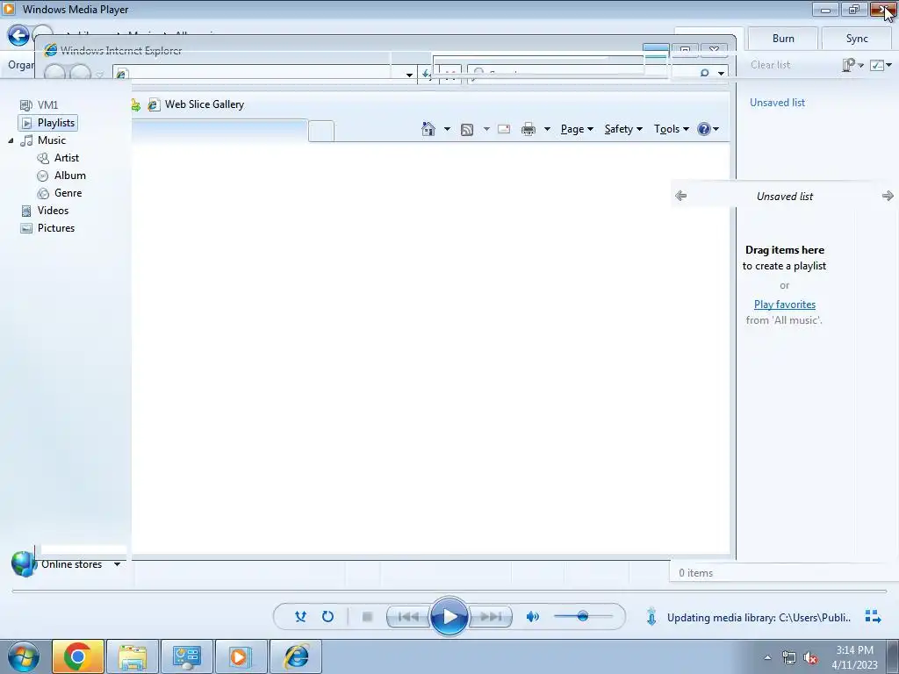Click the Unsaved list title link

pos(778,103)
